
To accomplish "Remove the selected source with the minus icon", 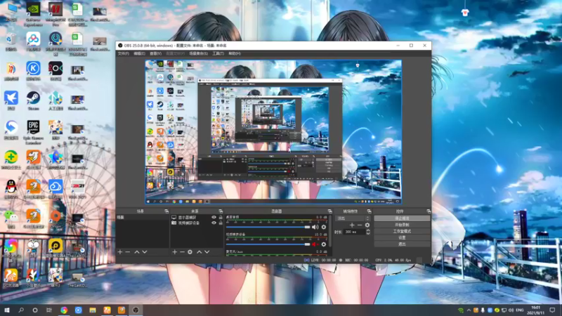I will click(182, 252).
